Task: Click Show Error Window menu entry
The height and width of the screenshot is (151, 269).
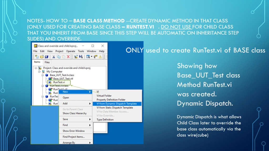Action: (74, 131)
